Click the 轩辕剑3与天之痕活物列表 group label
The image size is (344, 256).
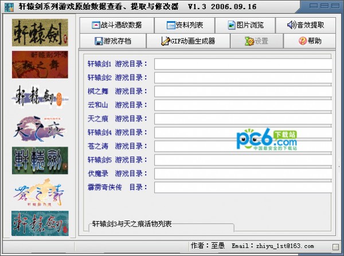132,224
